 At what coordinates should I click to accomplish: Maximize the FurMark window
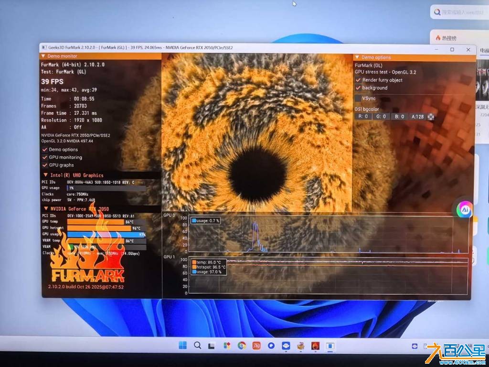click(x=452, y=49)
